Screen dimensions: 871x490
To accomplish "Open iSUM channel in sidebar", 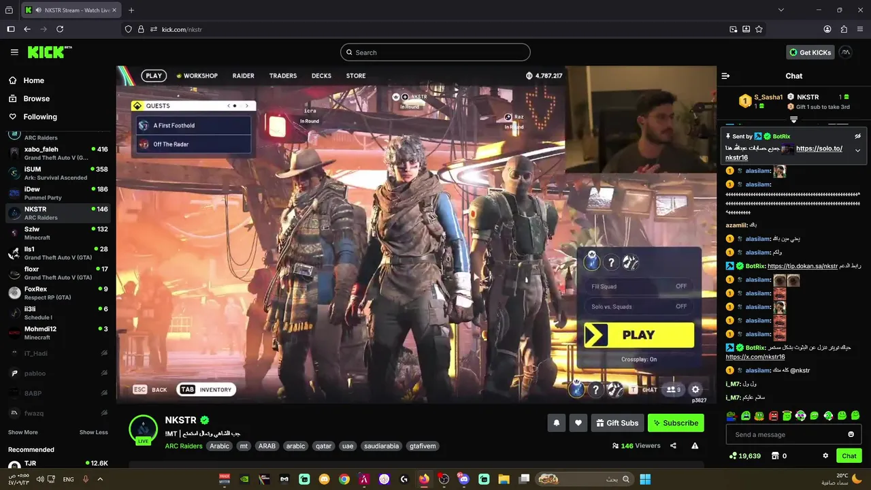I will click(x=58, y=173).
